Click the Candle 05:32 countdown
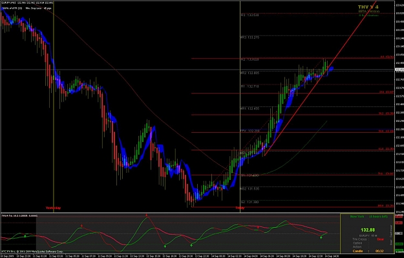 click(367, 251)
